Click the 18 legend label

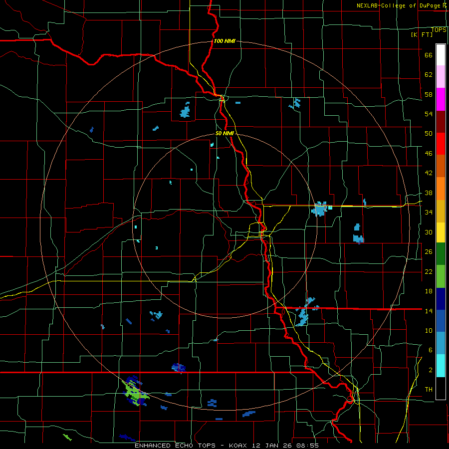point(429,291)
